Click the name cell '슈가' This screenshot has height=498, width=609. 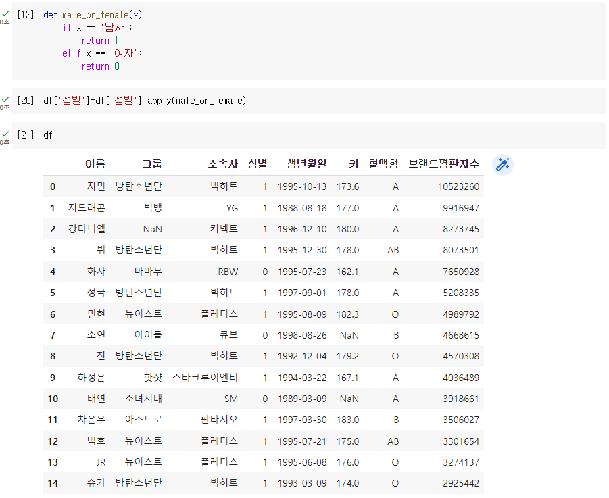click(96, 483)
